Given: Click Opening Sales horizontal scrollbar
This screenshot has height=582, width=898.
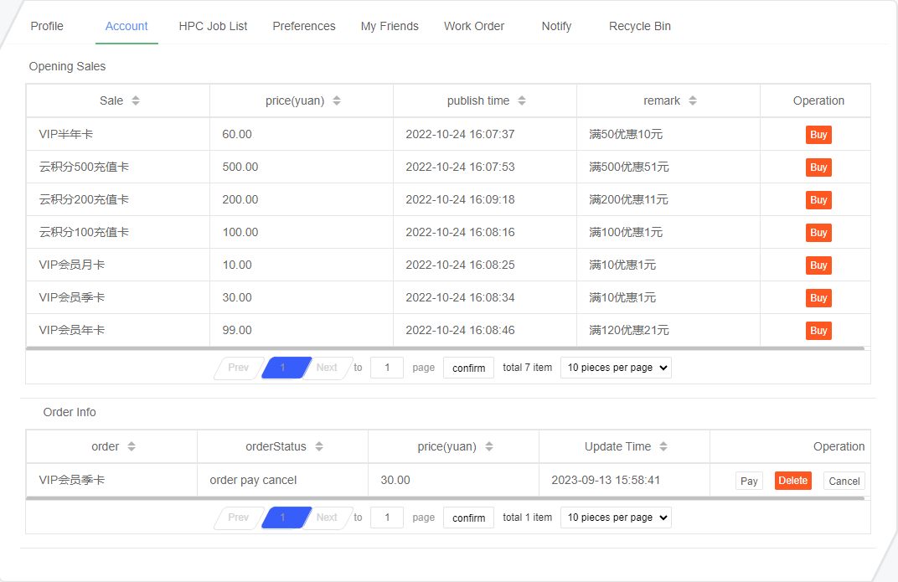Looking at the screenshot, I should tap(445, 348).
